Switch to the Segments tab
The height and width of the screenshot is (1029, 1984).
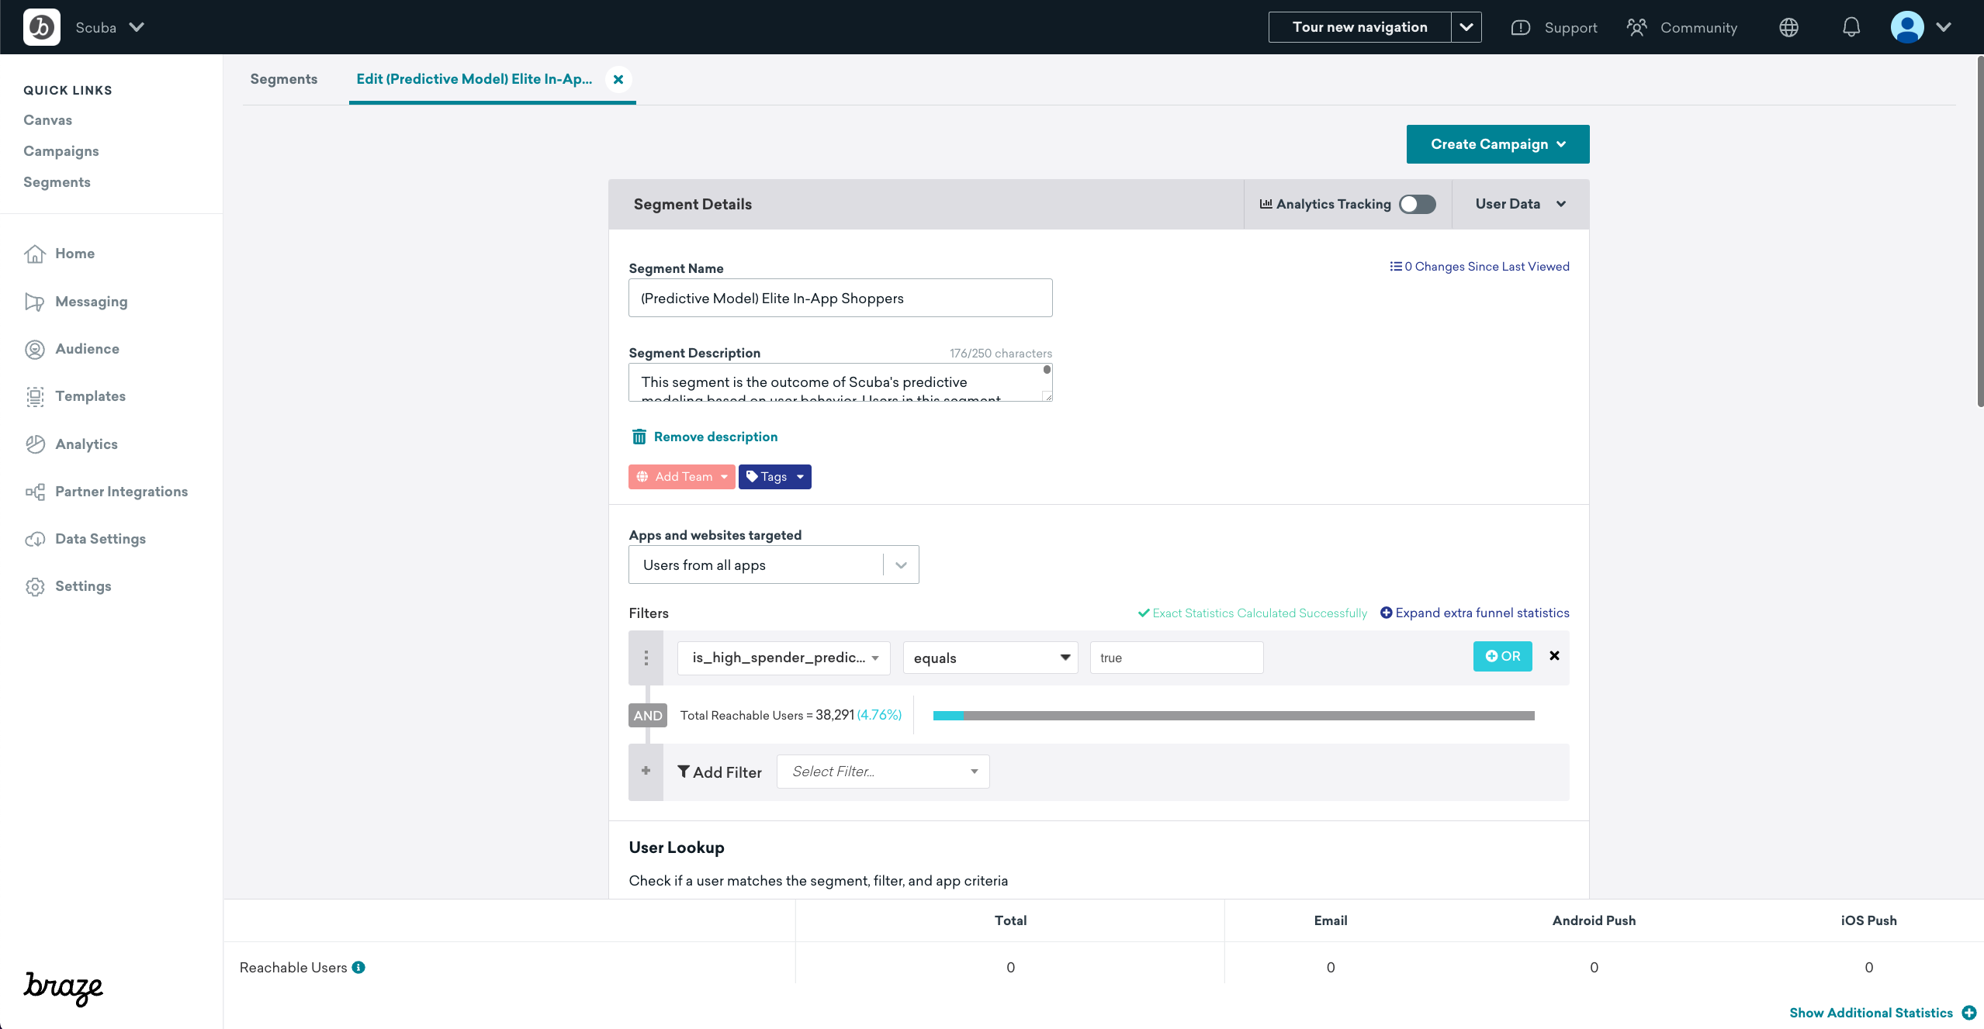[283, 78]
